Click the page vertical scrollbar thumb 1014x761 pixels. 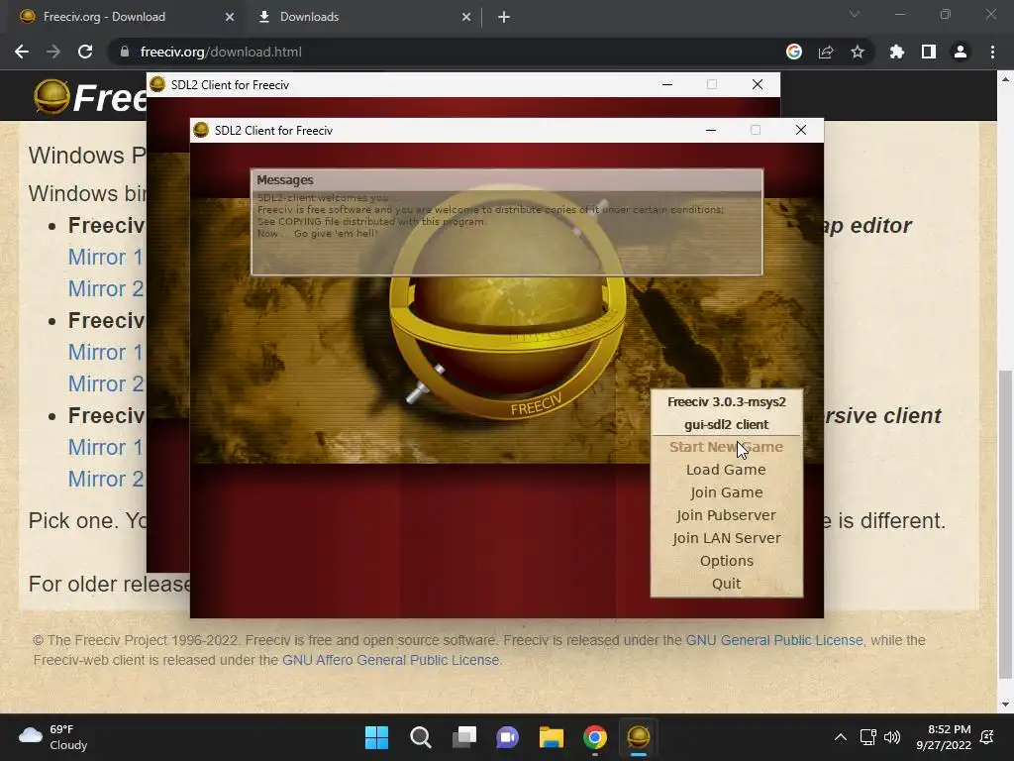pos(1005,524)
